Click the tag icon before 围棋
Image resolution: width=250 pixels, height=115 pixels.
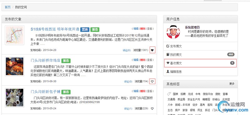169,94
